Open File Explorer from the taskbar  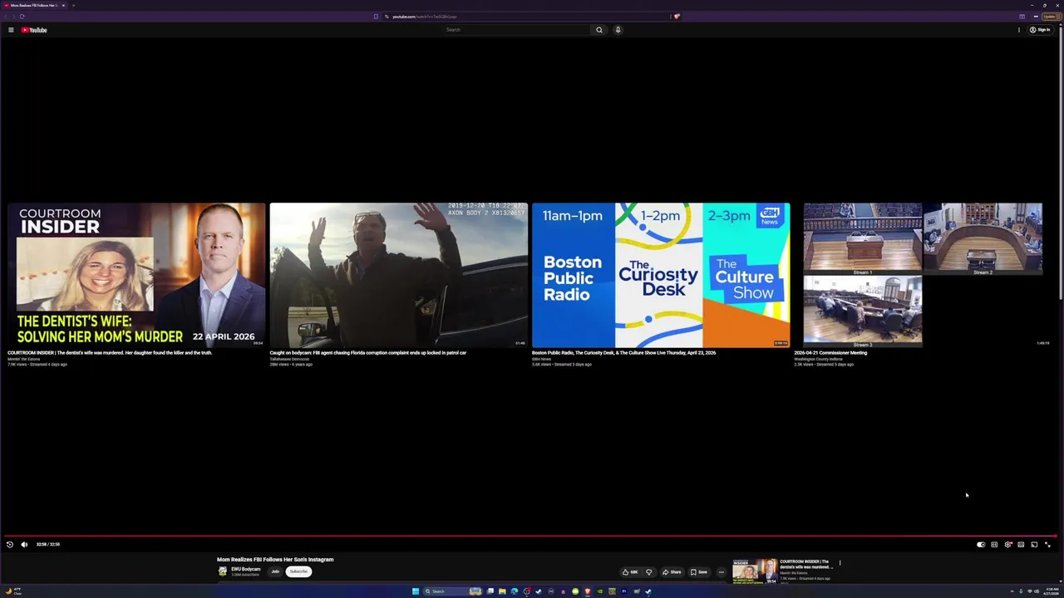[x=502, y=591]
